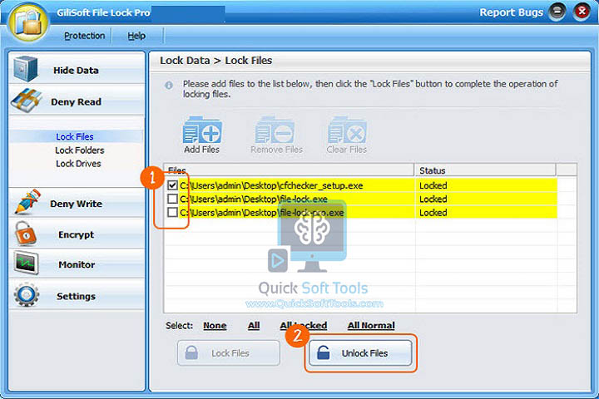Click the Monitor screen icon

[x=26, y=263]
